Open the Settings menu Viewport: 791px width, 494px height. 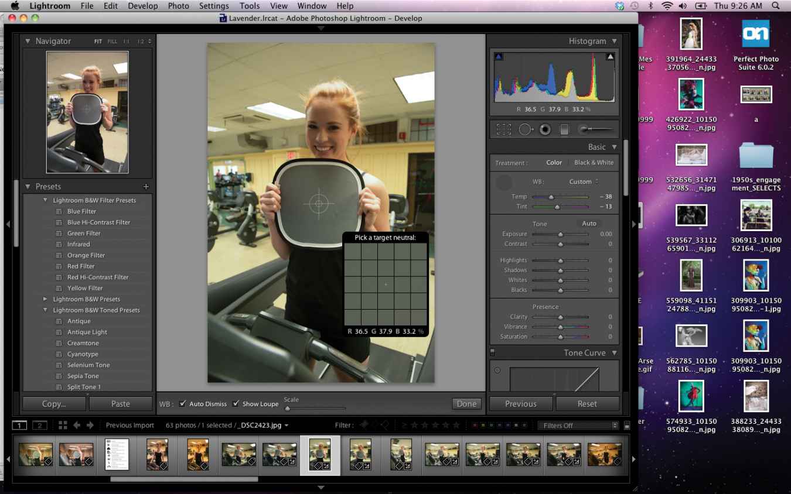coord(214,6)
